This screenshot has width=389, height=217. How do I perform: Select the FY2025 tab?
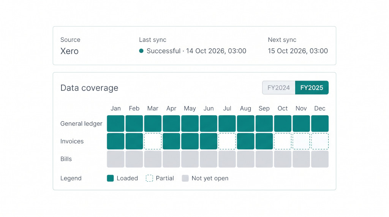pos(312,88)
